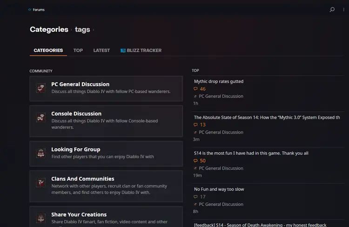Viewport: 349px width, 227px height.
Task: Click the Console Discussion controller icon
Action: (x=41, y=117)
